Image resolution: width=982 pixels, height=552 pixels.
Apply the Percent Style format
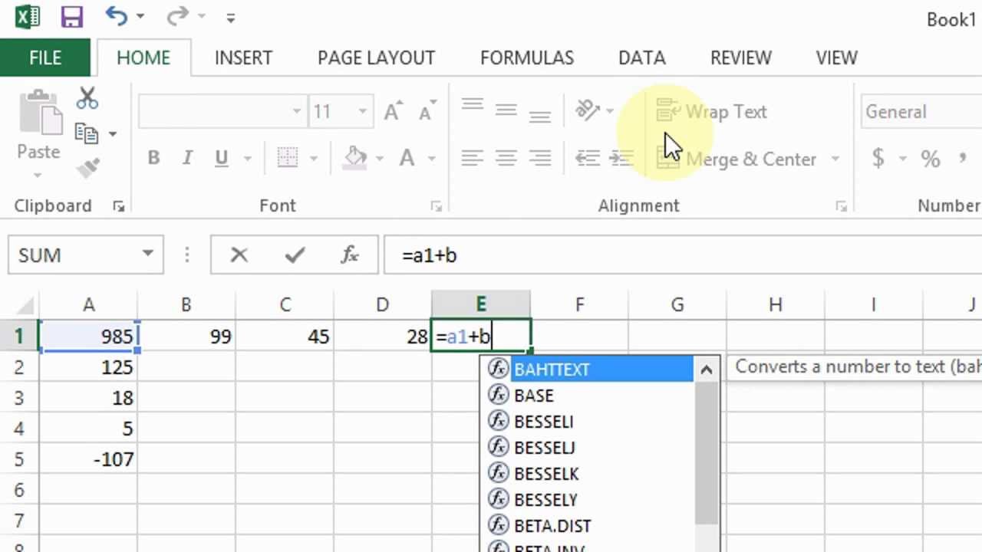point(931,159)
